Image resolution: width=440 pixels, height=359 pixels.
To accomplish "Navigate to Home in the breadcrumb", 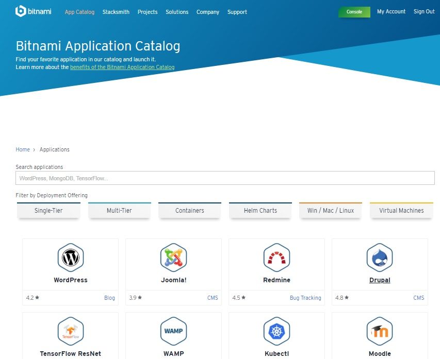I will pyautogui.click(x=23, y=149).
